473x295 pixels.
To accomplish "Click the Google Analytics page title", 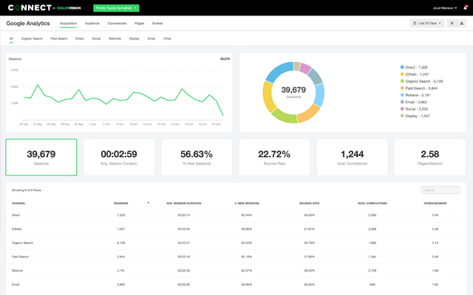I will click(x=28, y=24).
